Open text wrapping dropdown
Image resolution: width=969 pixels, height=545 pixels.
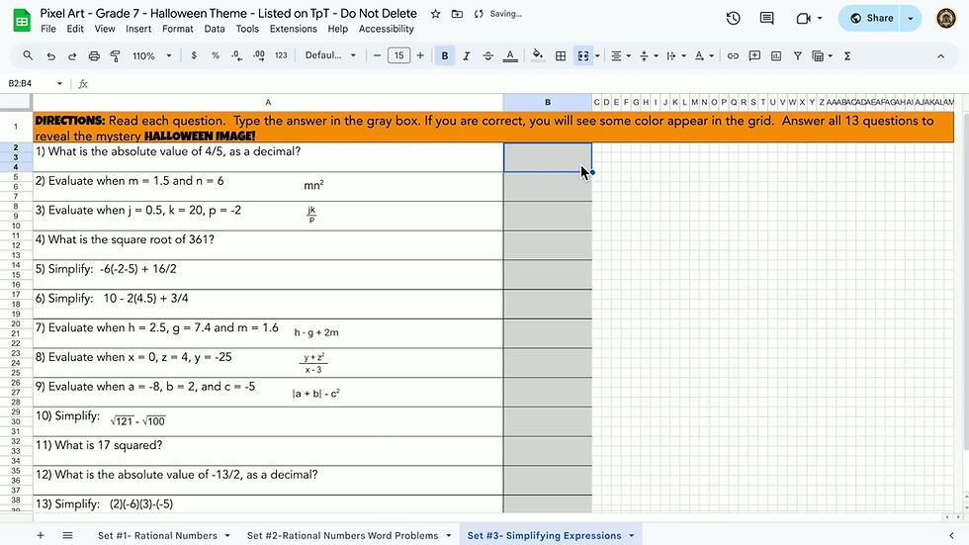[x=676, y=55]
